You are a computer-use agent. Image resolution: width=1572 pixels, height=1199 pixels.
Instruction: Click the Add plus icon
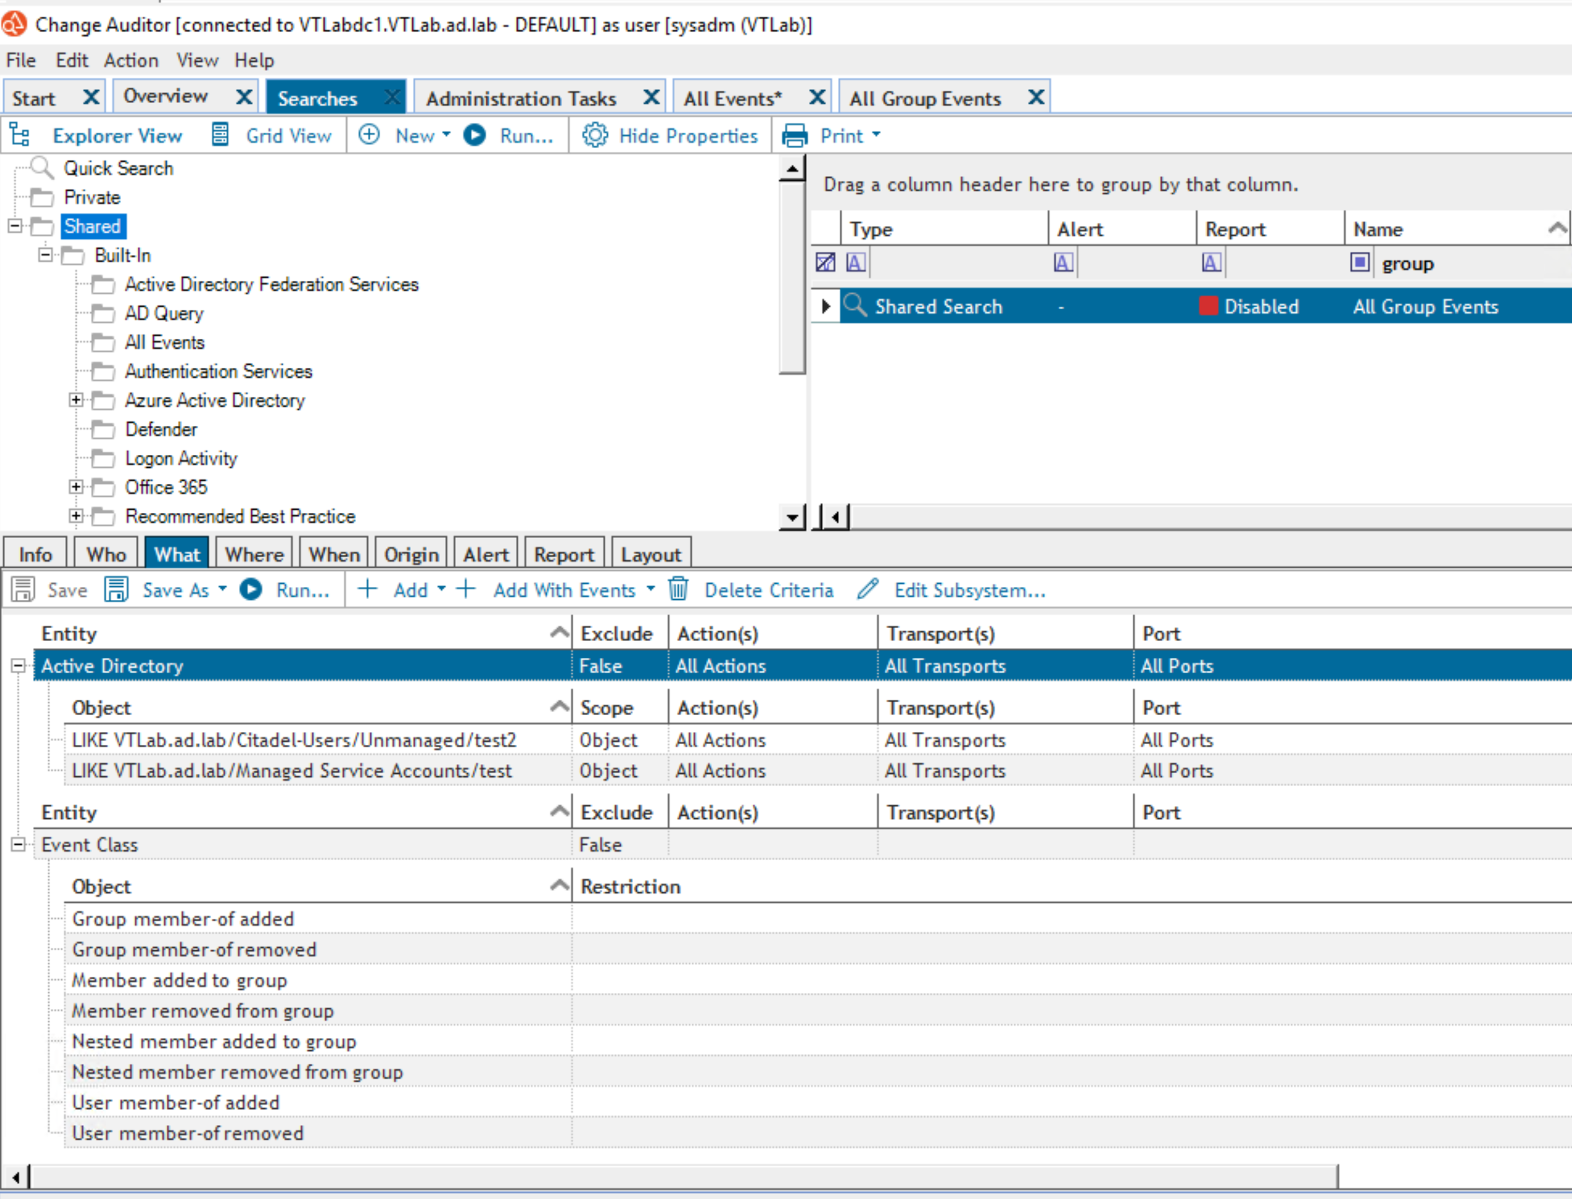367,589
